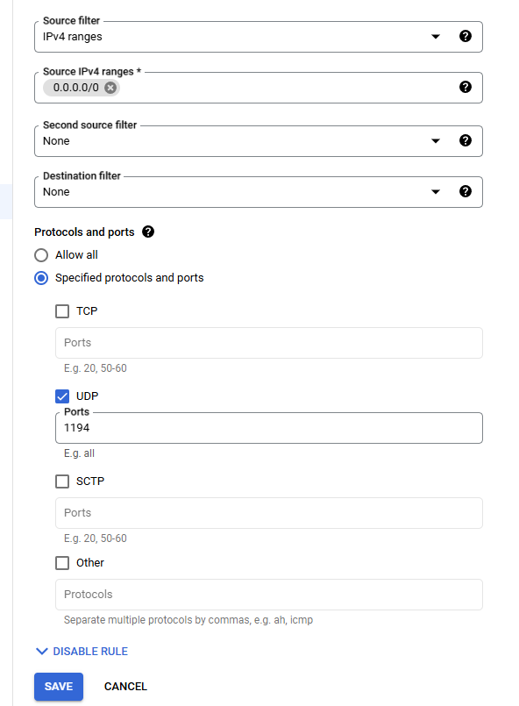
Task: Focus the UDP ports field showing 1194
Action: [x=269, y=428]
